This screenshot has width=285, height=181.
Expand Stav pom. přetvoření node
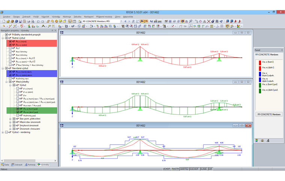pyautogui.click(x=10, y=119)
